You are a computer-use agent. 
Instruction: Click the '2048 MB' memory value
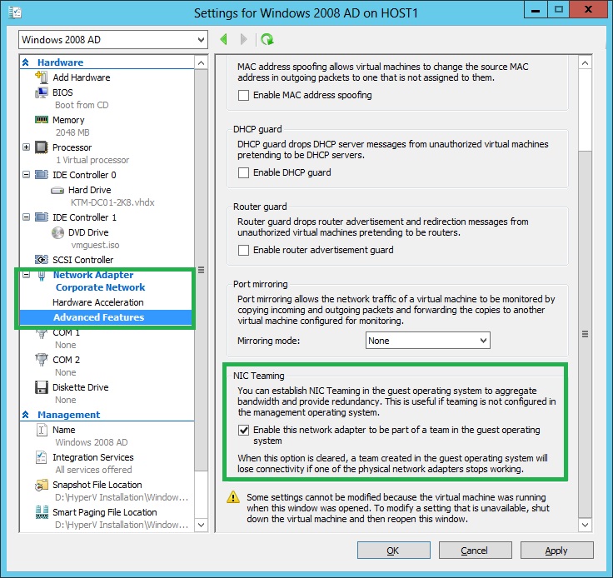[x=72, y=132]
